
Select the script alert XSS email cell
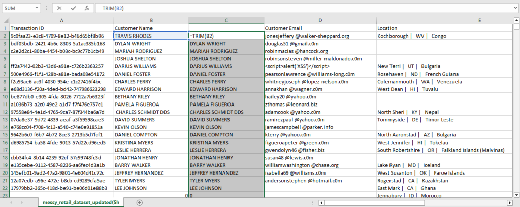(320, 66)
